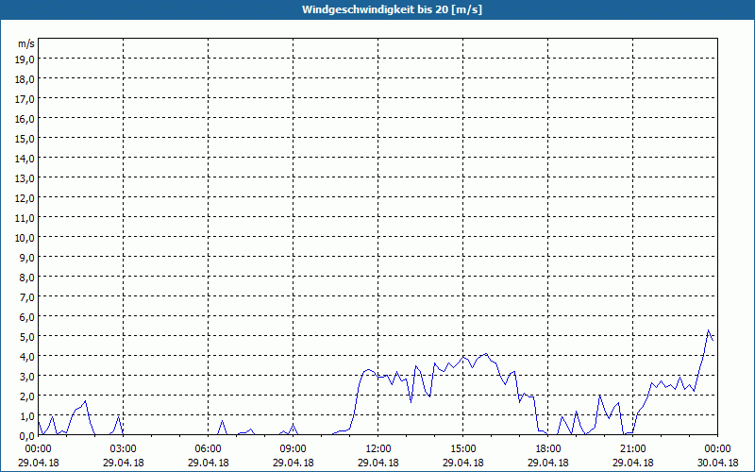755x472 pixels.
Task: Click the 7,0 y-axis label
Action: pos(28,297)
